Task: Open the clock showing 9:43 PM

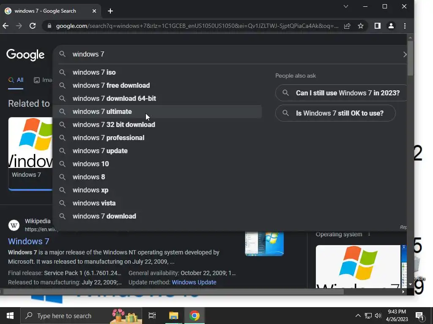Action: (397, 316)
